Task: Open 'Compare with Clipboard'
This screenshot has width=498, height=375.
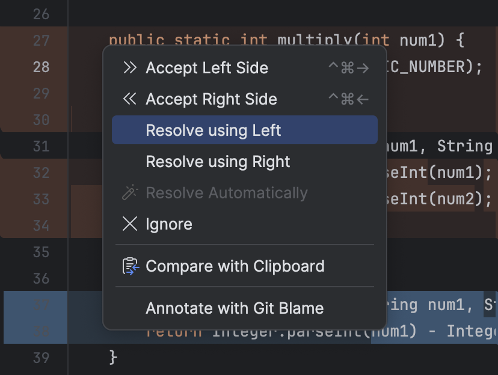Action: click(x=235, y=266)
